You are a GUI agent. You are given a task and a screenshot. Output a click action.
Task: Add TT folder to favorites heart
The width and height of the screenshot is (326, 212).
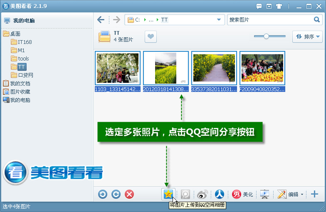[151, 36]
